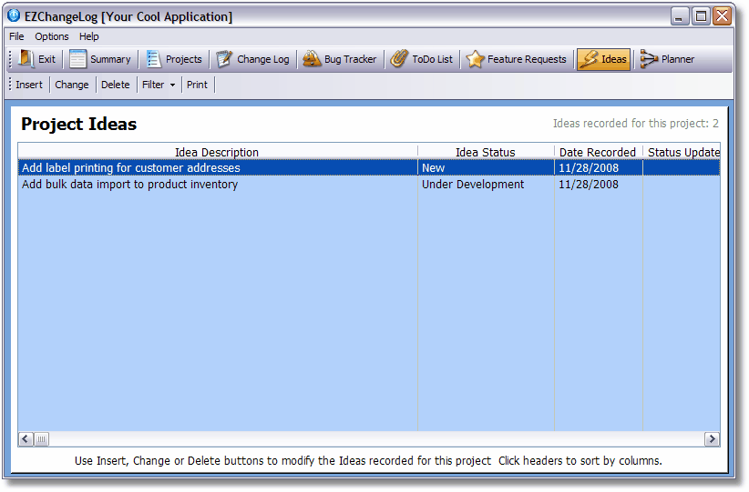Click the Exit door icon

tap(26, 59)
